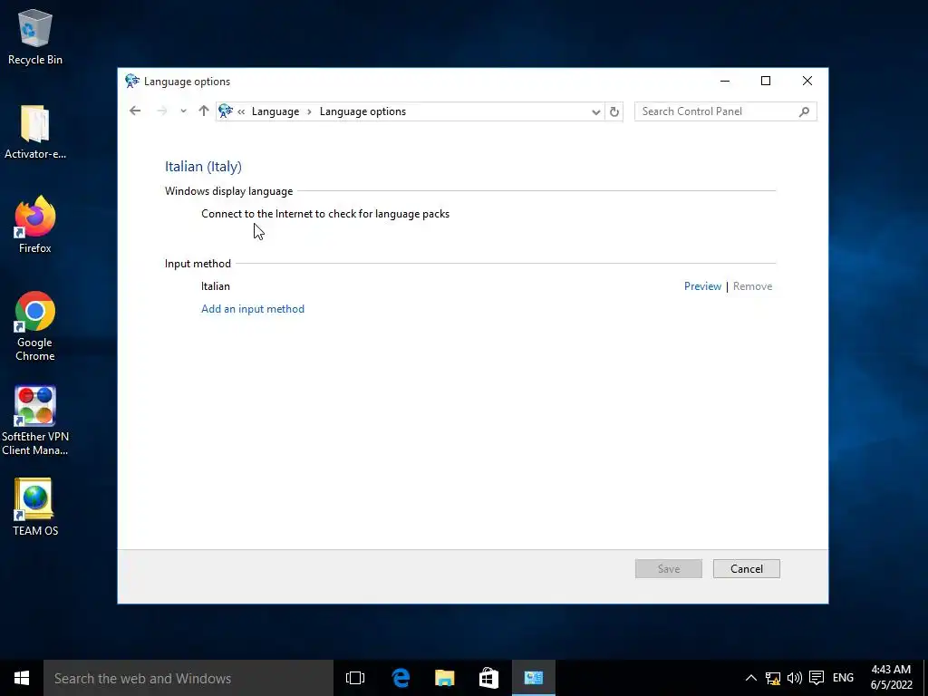Viewport: 928px width, 696px height.
Task: Go up one level with the up arrow
Action: click(x=204, y=111)
